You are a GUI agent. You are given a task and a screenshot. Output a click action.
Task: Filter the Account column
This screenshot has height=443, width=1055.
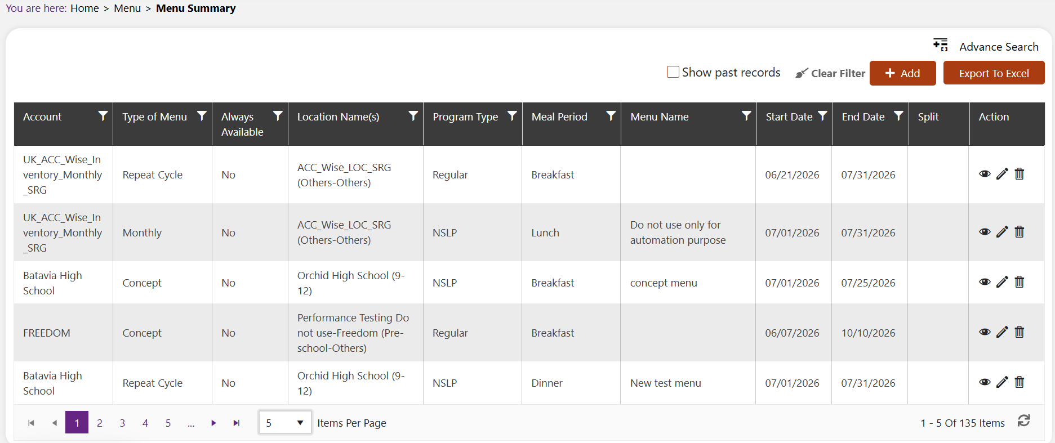click(103, 116)
